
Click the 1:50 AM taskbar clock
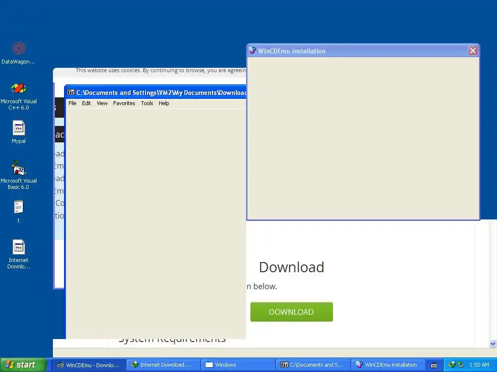(479, 365)
